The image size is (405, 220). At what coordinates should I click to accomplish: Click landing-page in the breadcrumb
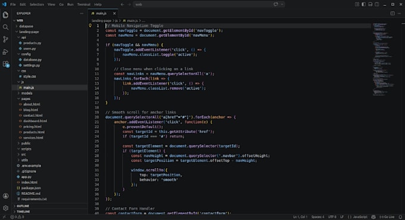click(x=101, y=20)
